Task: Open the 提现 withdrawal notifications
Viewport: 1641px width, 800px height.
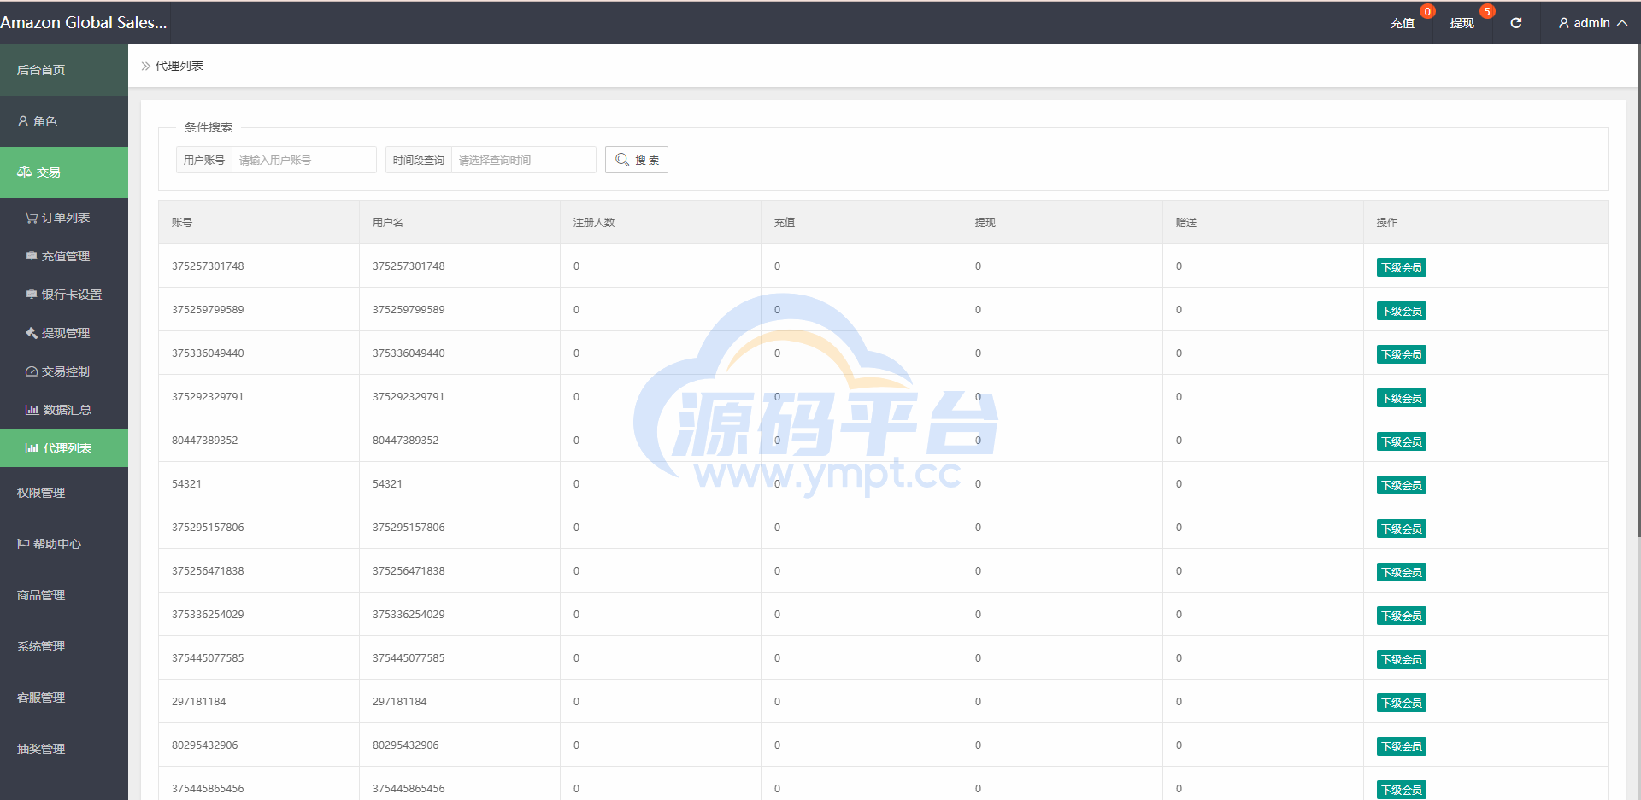Action: tap(1462, 23)
